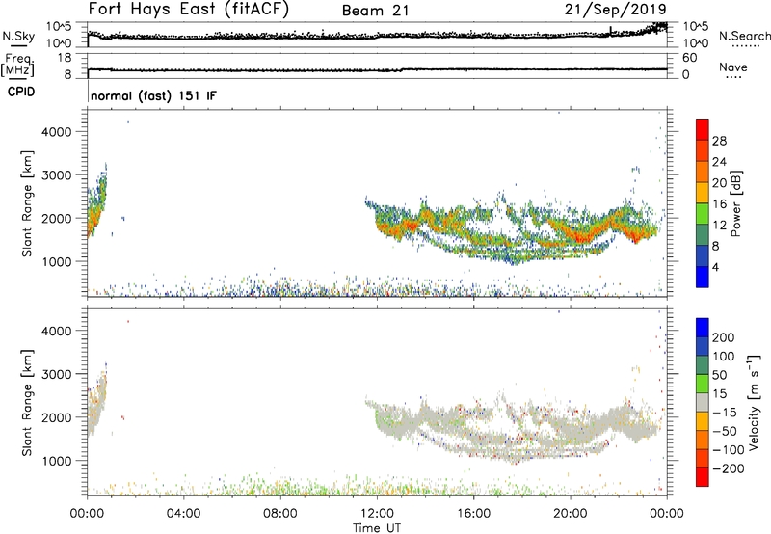Click the N.Sky solid line legend sample
Image resolution: width=771 pixels, height=534 pixels.
[18, 45]
